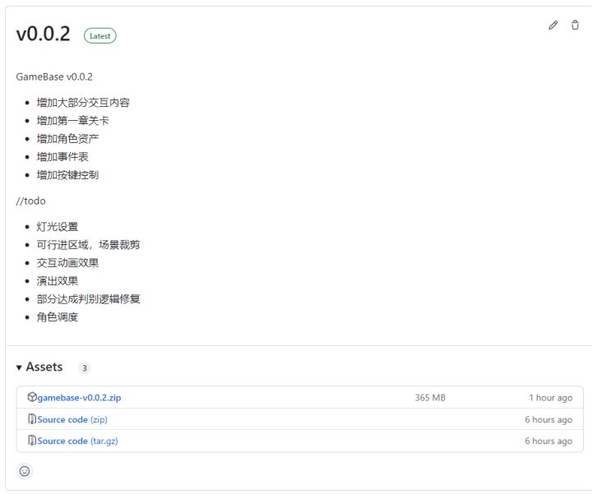This screenshot has width=592, height=499.
Task: Download gamebase-v0.0.2.zip
Action: 79,398
